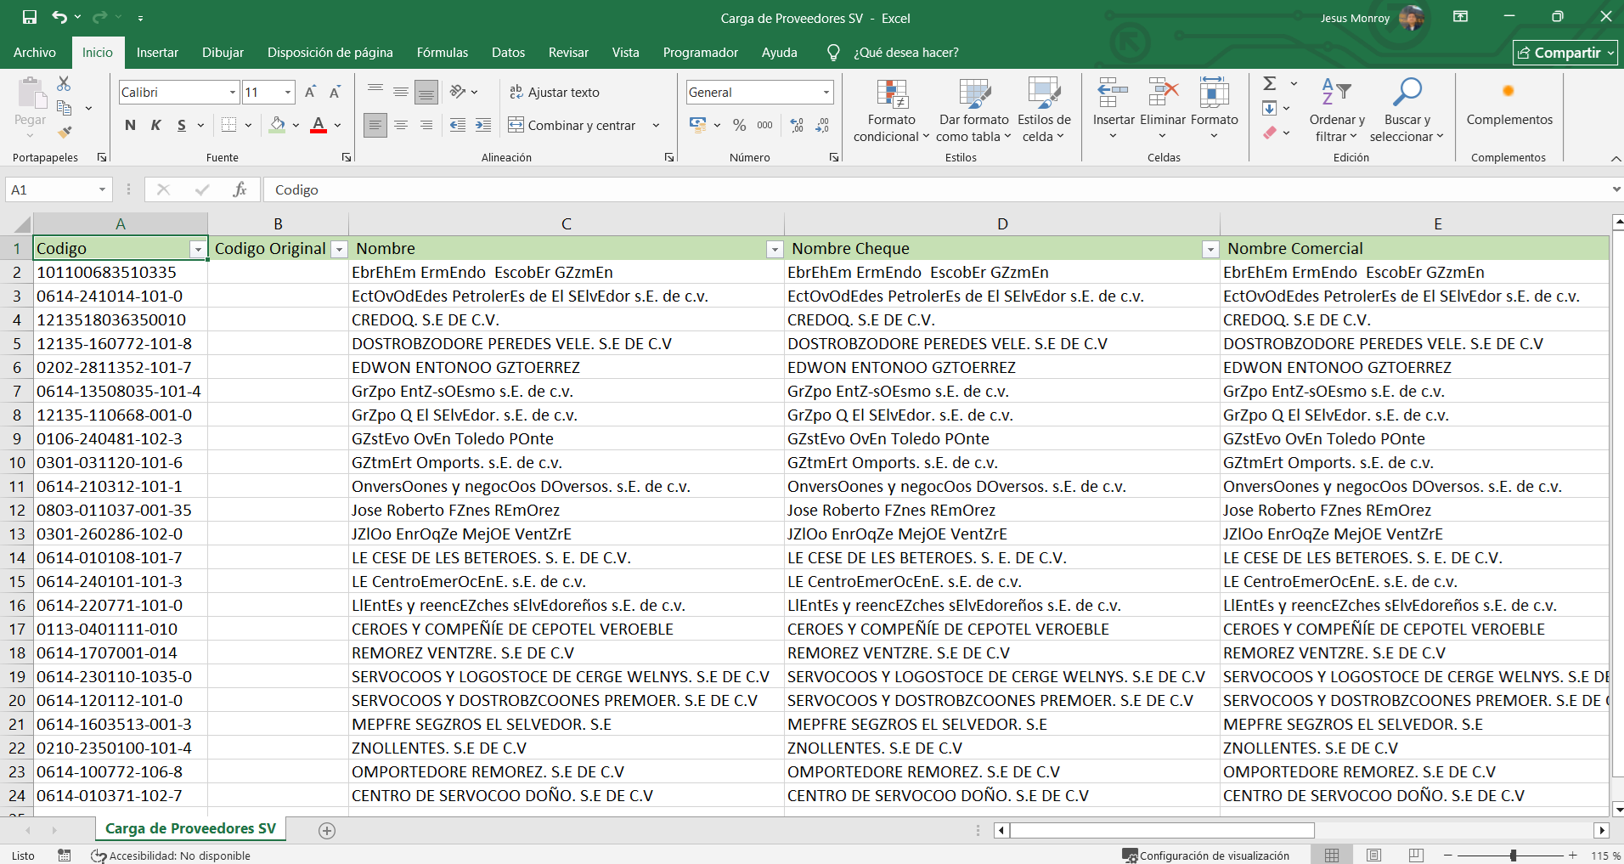1624x864 pixels.
Task: Open Ordenar y filtrar options
Action: (1335, 109)
